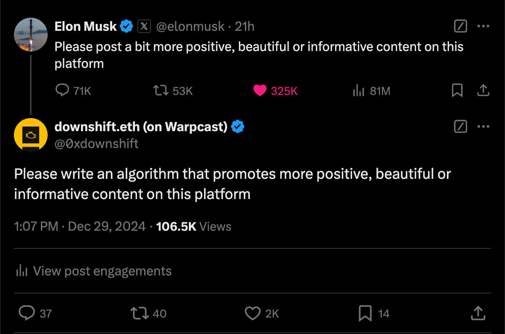The image size is (505, 334).
Task: Open the repost dropdown on downshift's reply
Action: coord(139,313)
